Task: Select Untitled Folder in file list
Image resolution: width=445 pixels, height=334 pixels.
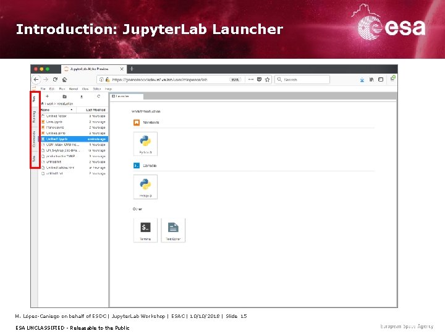Action: (74, 116)
